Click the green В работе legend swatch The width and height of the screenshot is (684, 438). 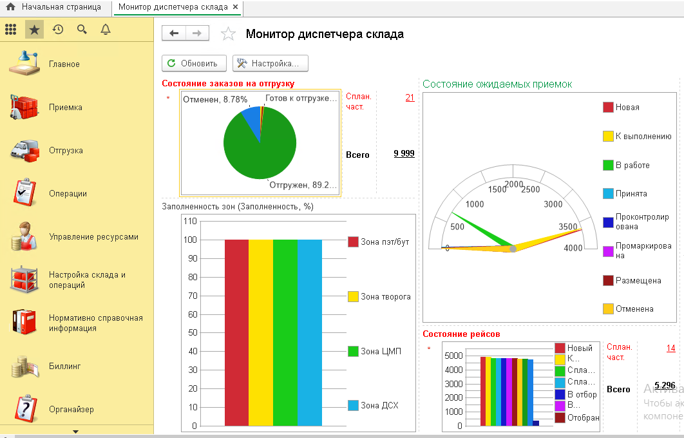coord(607,166)
